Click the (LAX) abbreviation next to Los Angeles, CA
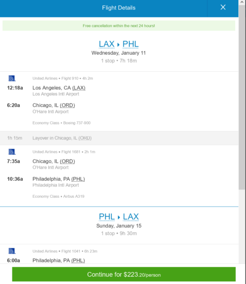This screenshot has height=284, width=246. [x=79, y=88]
